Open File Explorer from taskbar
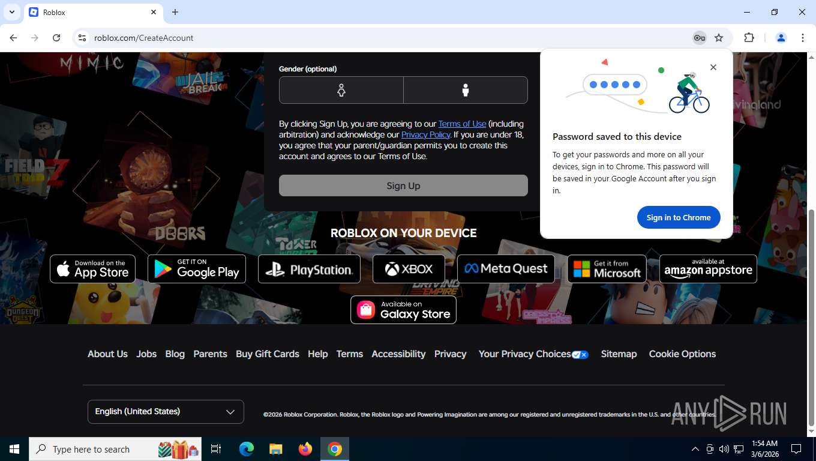Image resolution: width=816 pixels, height=461 pixels. click(x=275, y=449)
